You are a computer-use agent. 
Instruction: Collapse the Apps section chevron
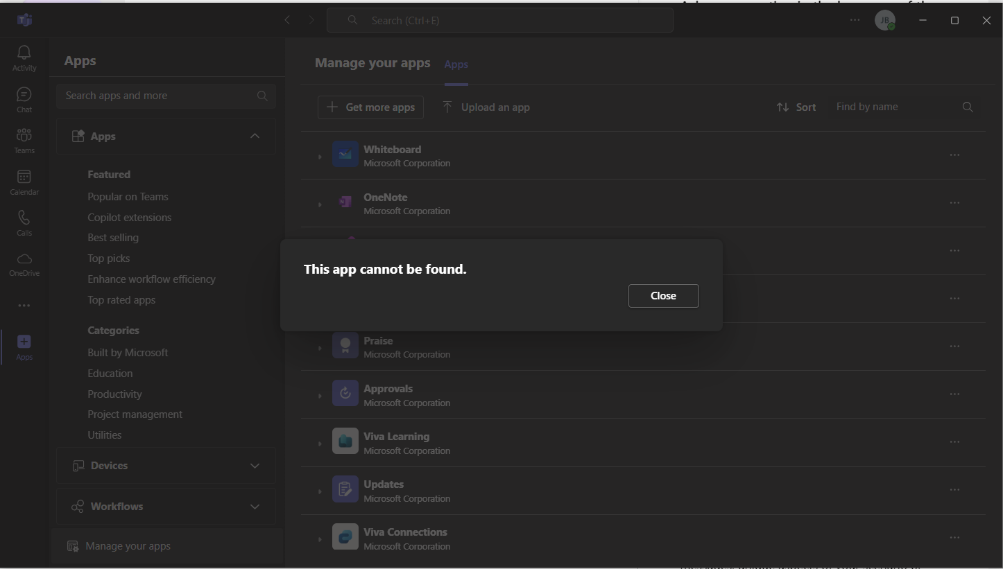coord(255,136)
